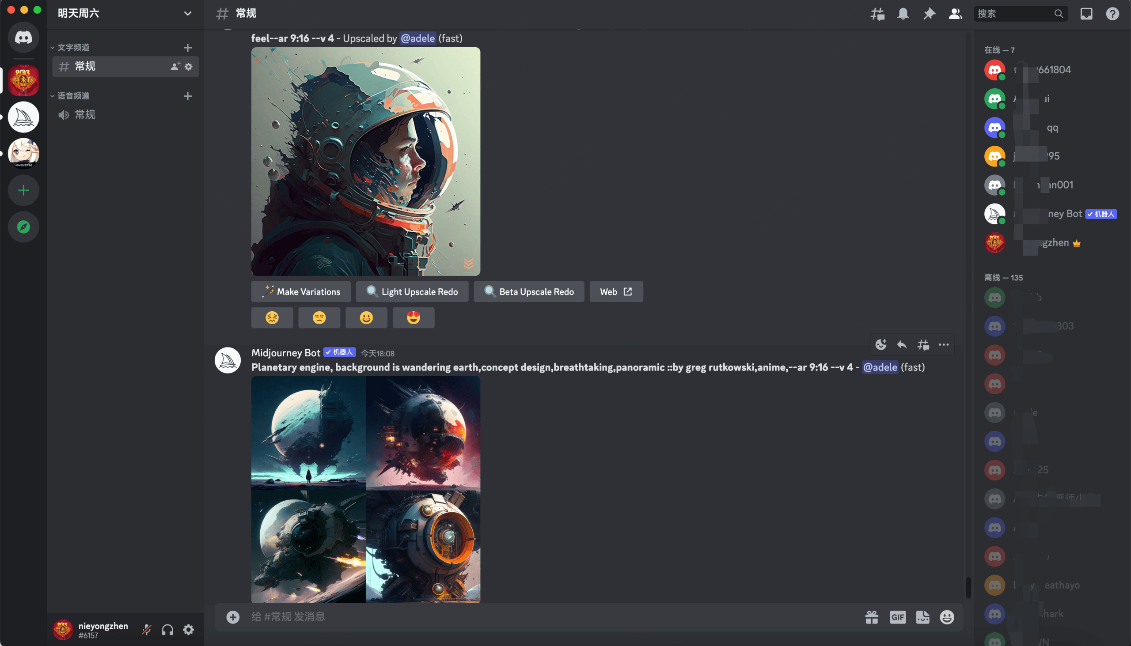Open member ending in n001
The image size is (1131, 646).
pos(1051,185)
